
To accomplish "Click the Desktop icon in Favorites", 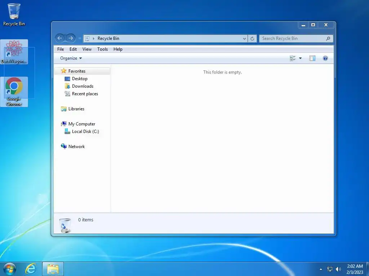I will 67,79.
